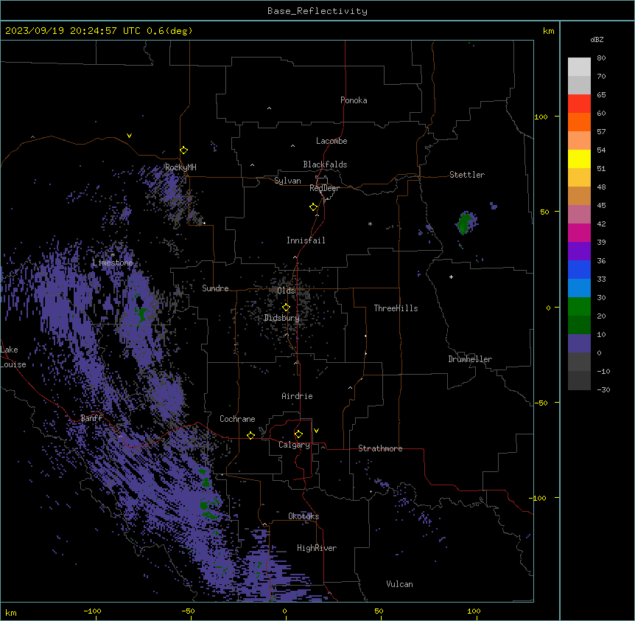This screenshot has height=621, width=635.
Task: Click the orange 57-60 dBZ legend swatch
Action: click(579, 122)
